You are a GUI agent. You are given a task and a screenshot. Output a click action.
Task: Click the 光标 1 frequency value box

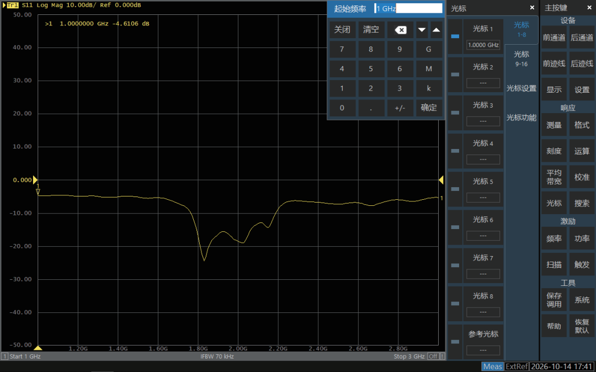(483, 45)
